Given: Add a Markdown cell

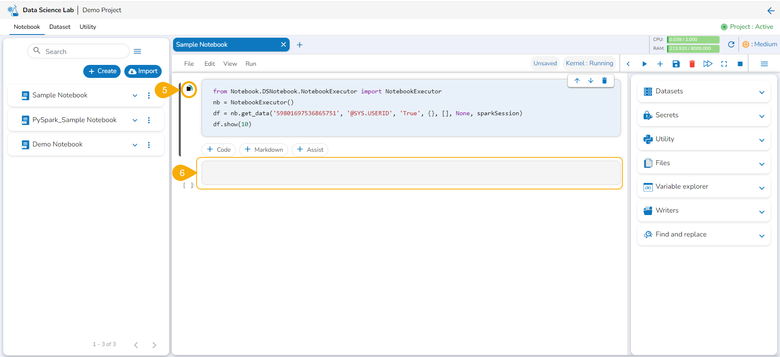Looking at the screenshot, I should pyautogui.click(x=264, y=150).
